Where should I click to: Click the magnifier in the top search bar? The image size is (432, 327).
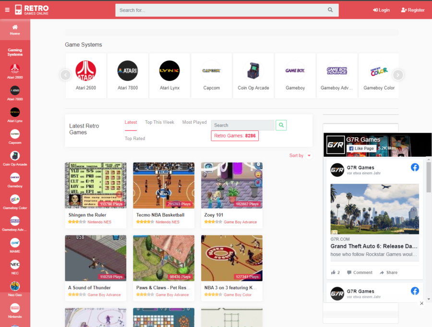tap(330, 10)
